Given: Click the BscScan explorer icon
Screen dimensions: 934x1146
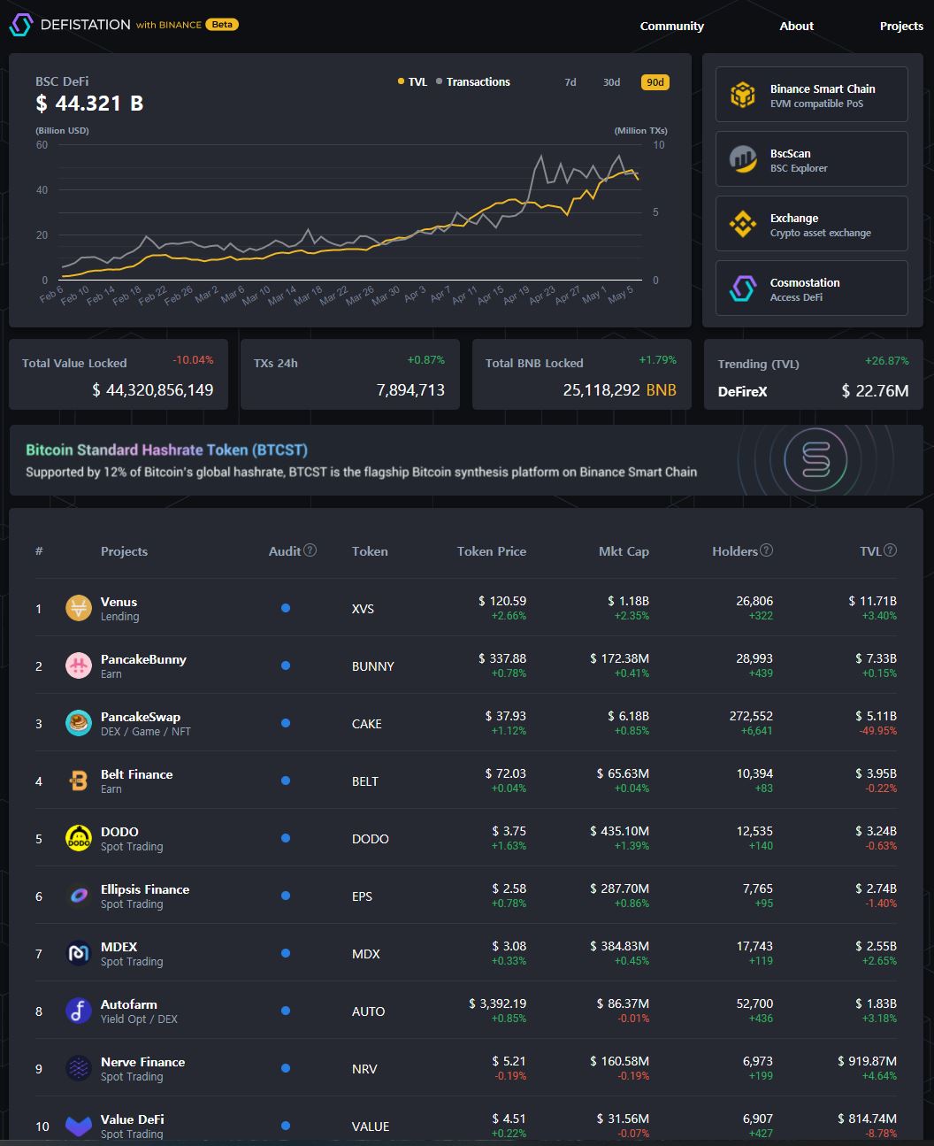Looking at the screenshot, I should click(x=743, y=159).
